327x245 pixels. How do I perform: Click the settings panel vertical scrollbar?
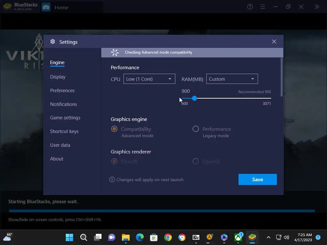(x=282, y=77)
